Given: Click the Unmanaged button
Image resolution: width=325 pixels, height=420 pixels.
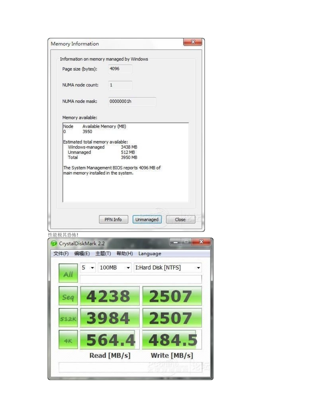Looking at the screenshot, I should tap(147, 220).
